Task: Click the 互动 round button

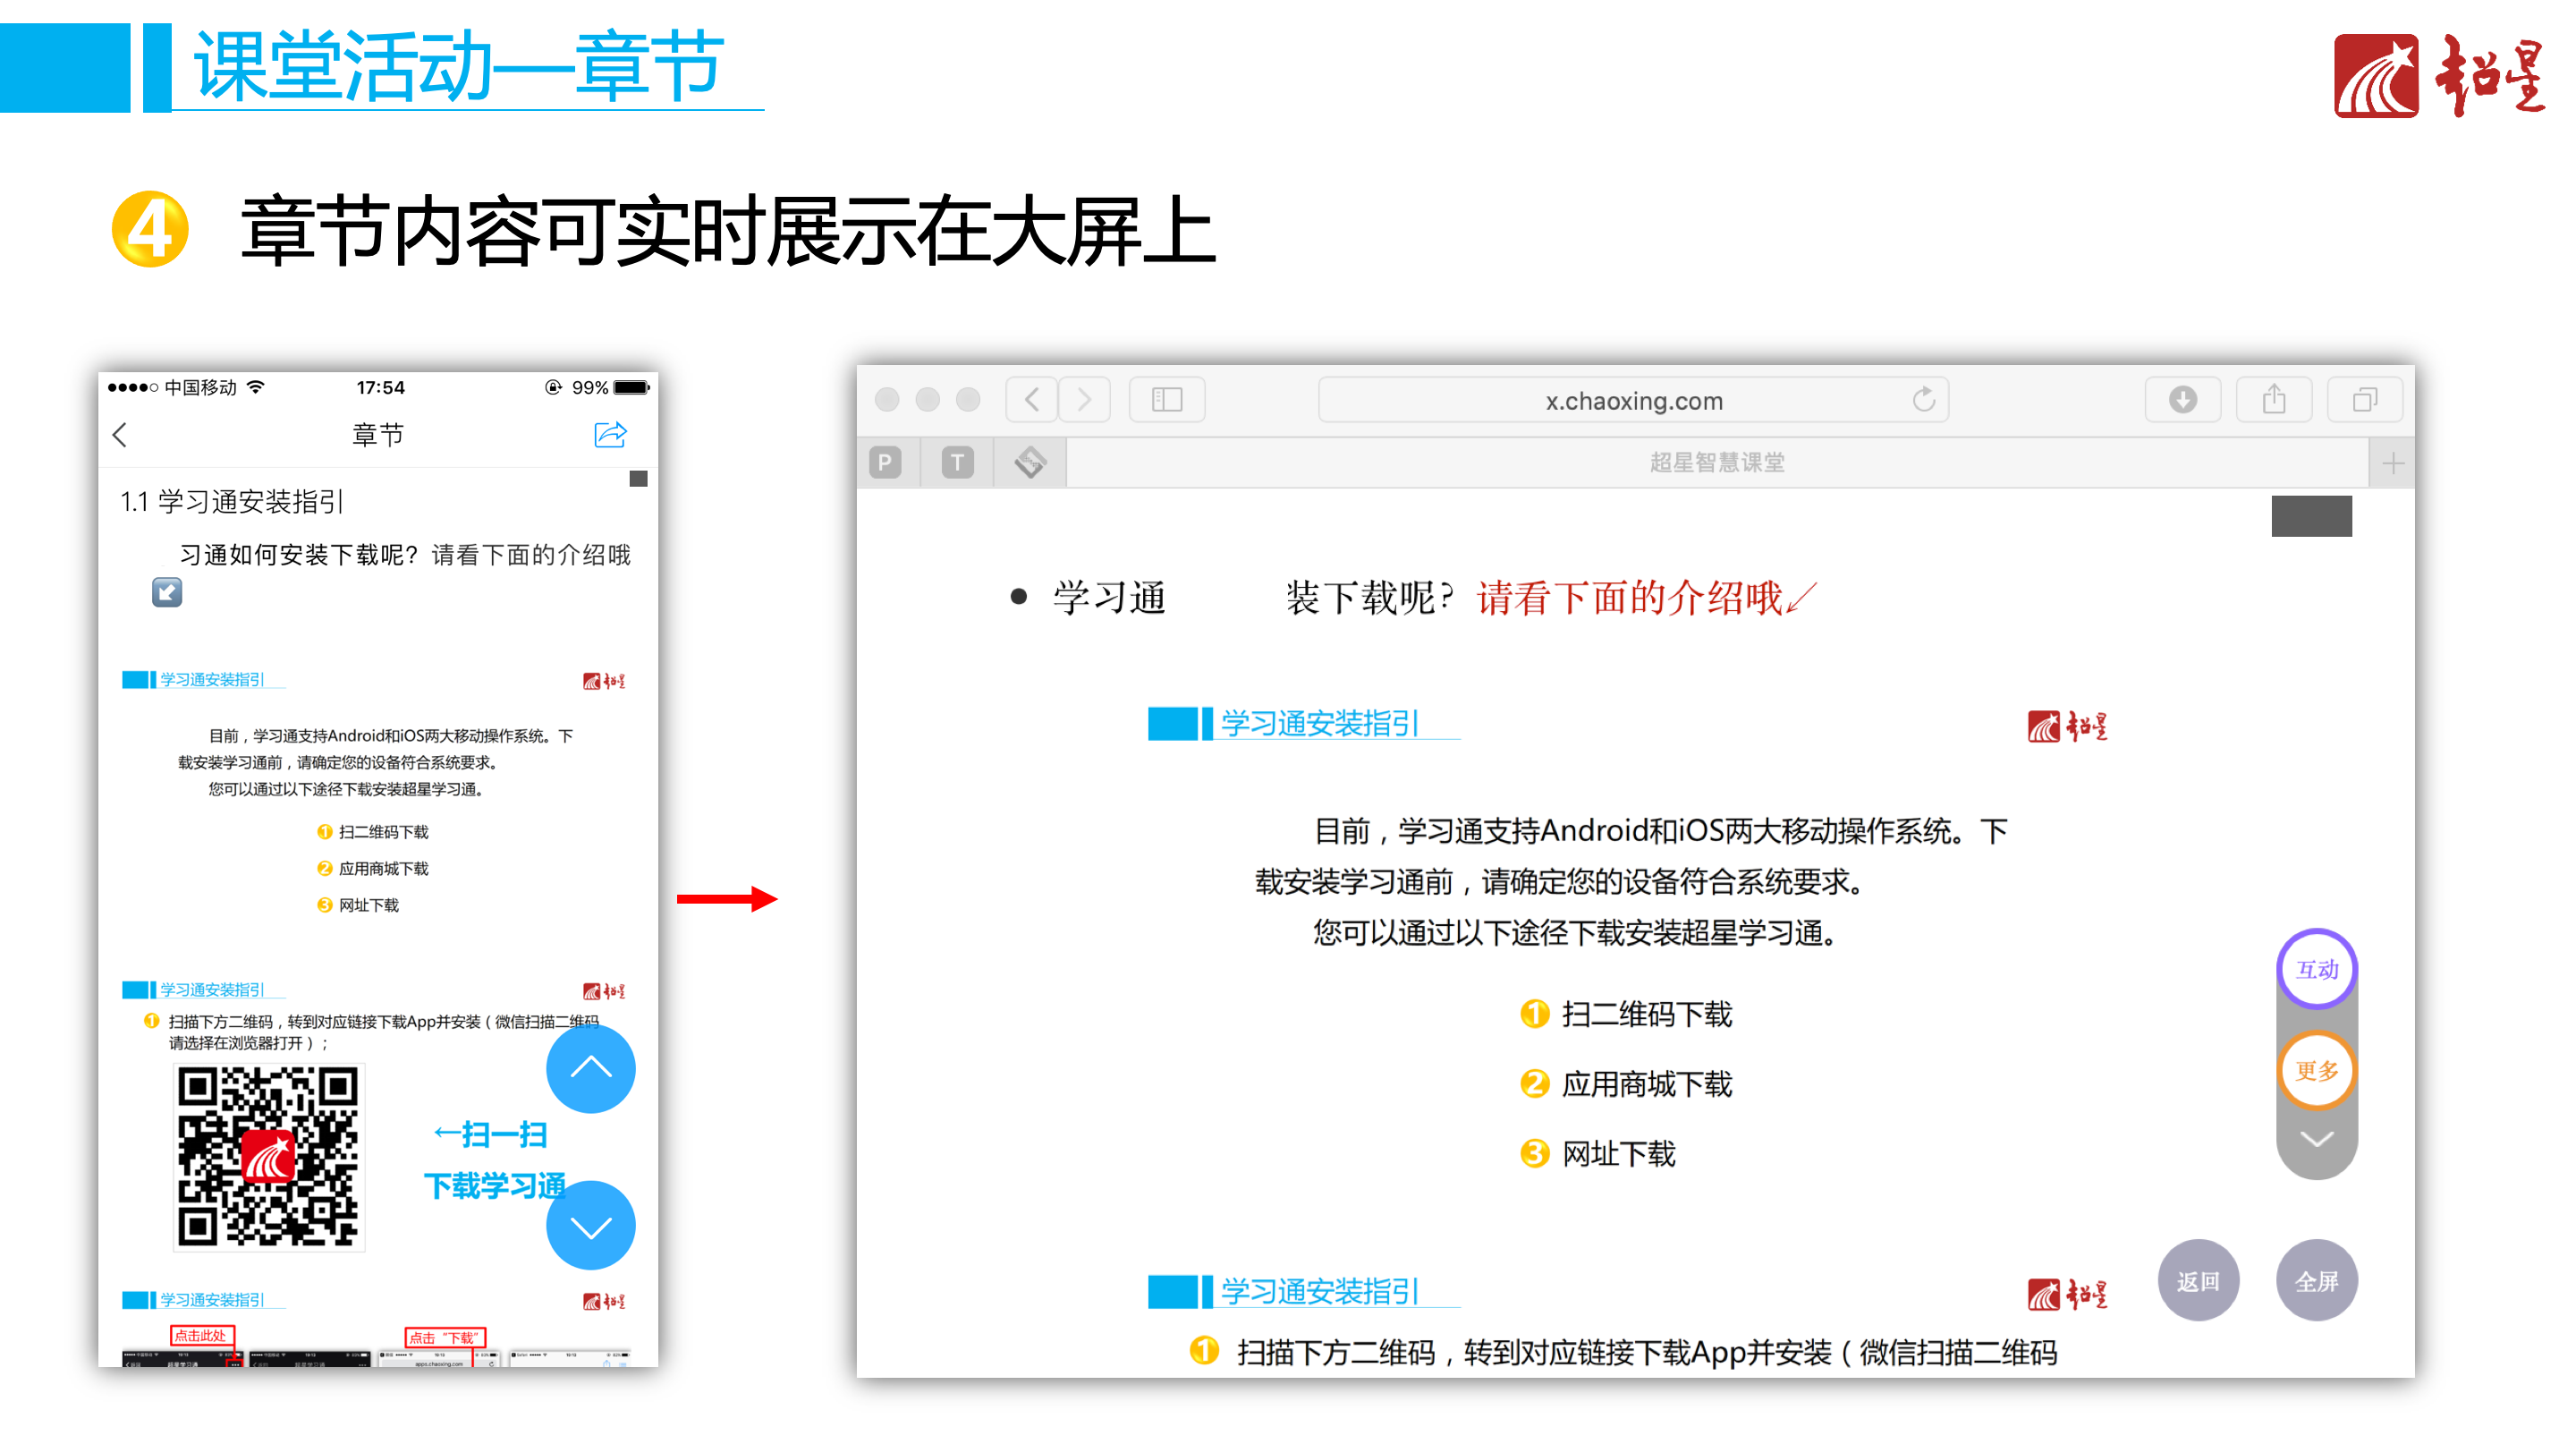Action: point(2316,969)
